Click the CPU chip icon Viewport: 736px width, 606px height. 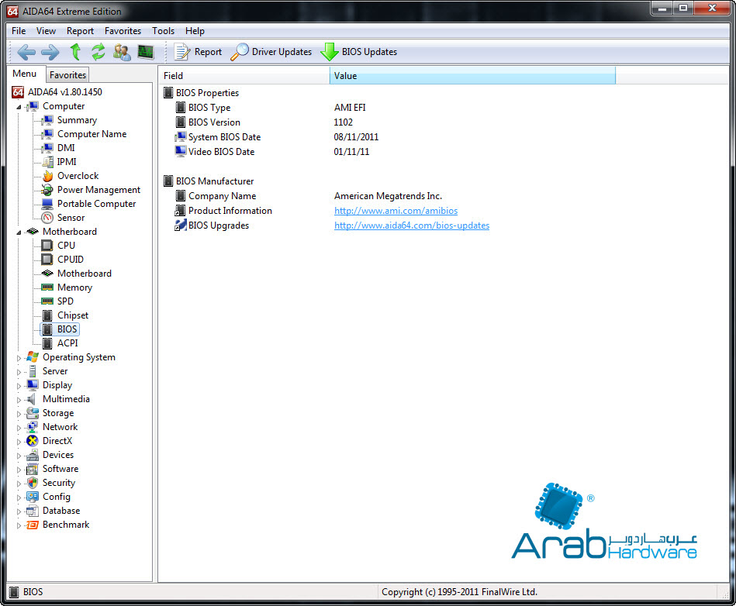[47, 246]
